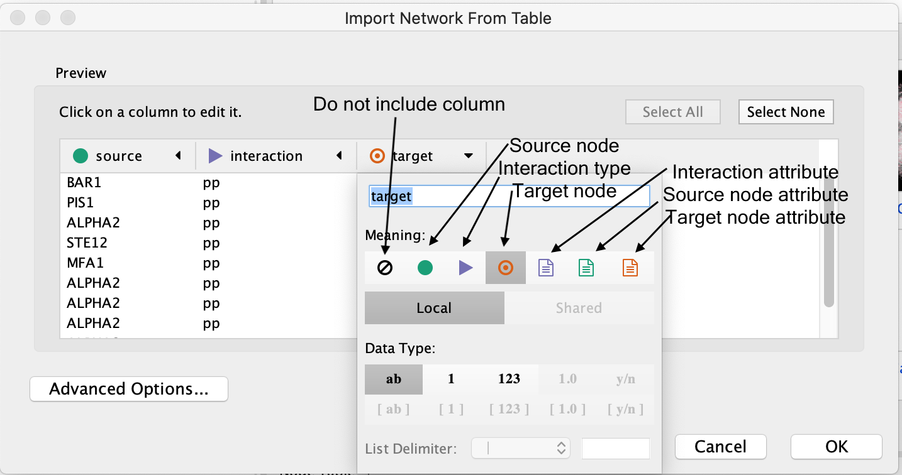The width and height of the screenshot is (902, 475).
Task: Pick the purple Interaction attribute document icon
Action: coord(546,268)
